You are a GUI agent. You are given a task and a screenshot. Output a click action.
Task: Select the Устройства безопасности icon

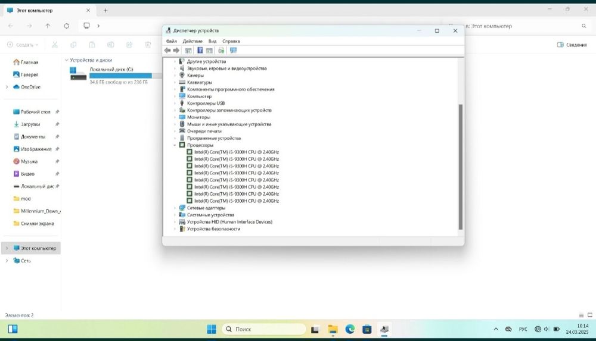182,229
